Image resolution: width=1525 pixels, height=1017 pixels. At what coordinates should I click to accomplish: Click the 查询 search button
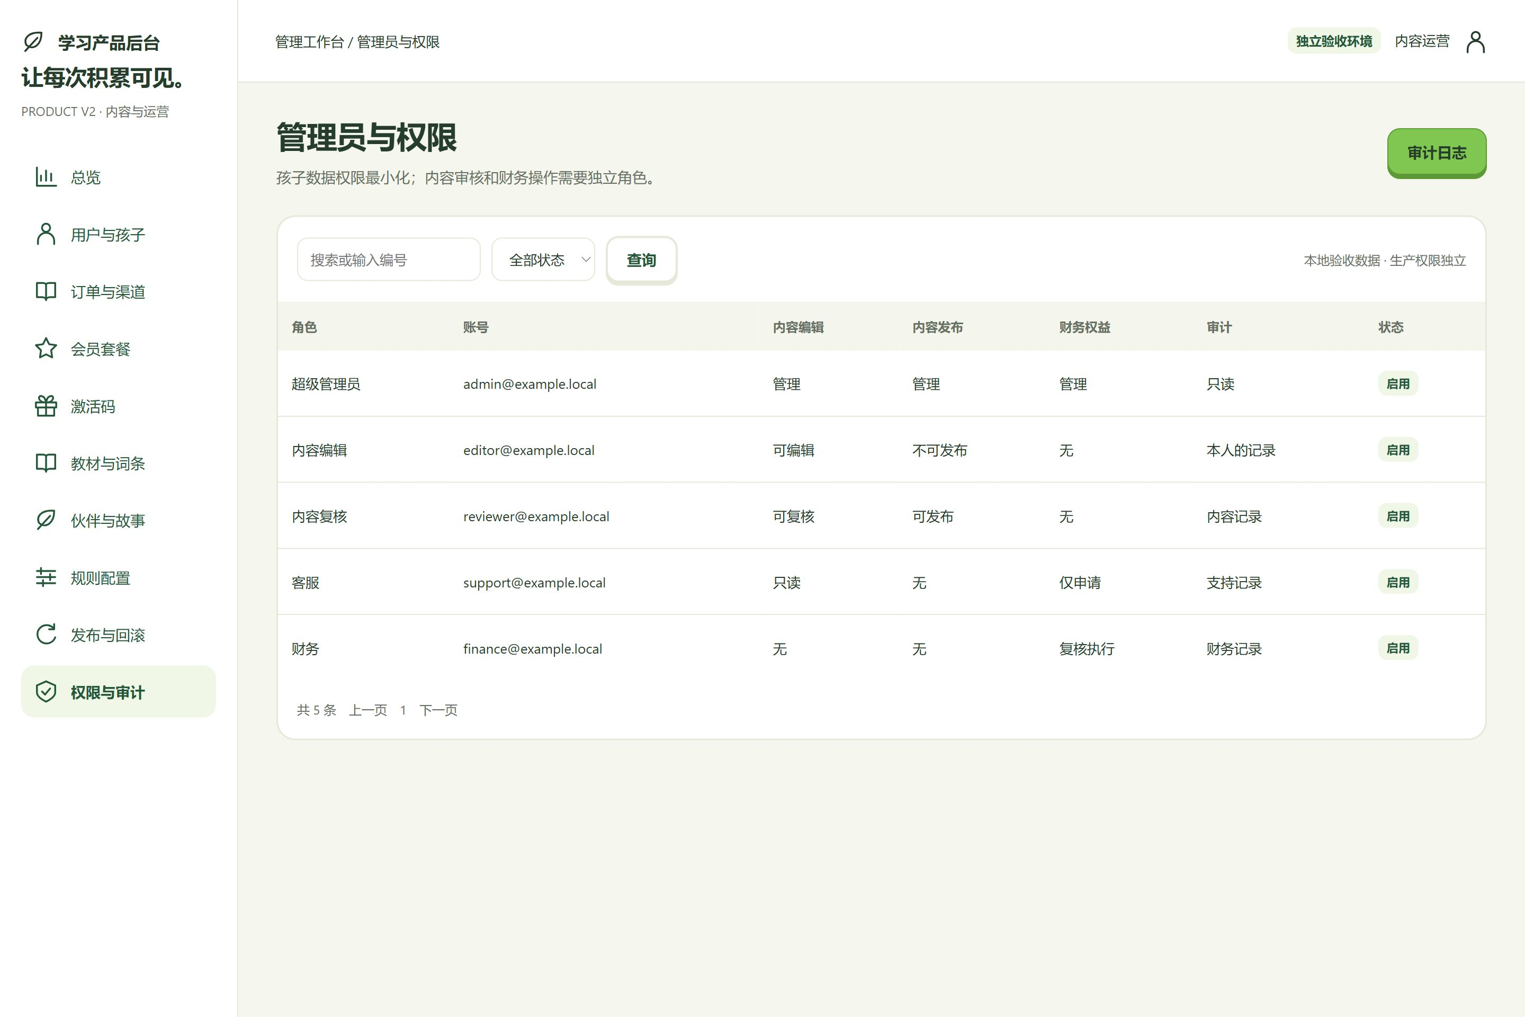(x=641, y=260)
